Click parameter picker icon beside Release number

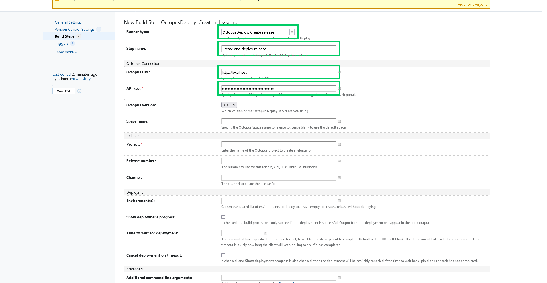339,161
